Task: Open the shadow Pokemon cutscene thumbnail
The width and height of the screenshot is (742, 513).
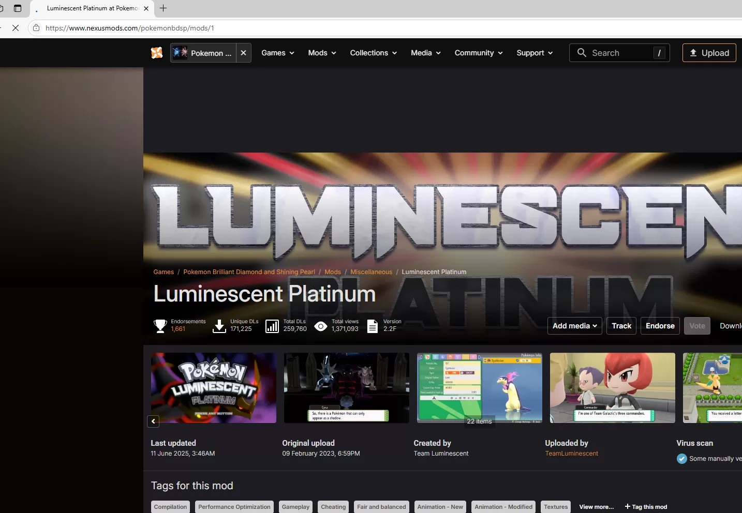Action: [347, 388]
